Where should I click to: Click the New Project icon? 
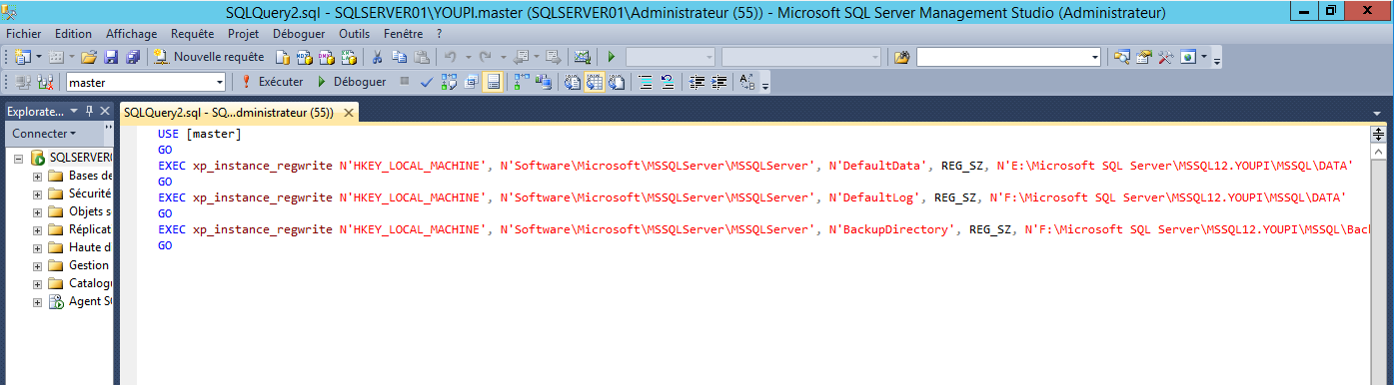(x=23, y=57)
